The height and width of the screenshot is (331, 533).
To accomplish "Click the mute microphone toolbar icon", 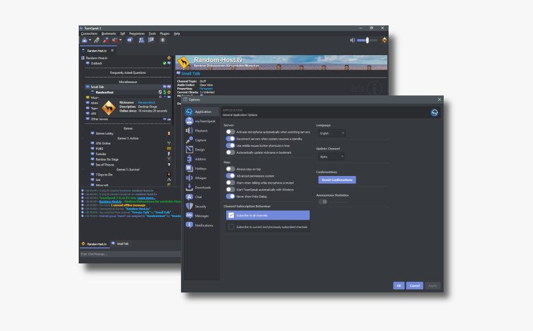I will point(106,40).
